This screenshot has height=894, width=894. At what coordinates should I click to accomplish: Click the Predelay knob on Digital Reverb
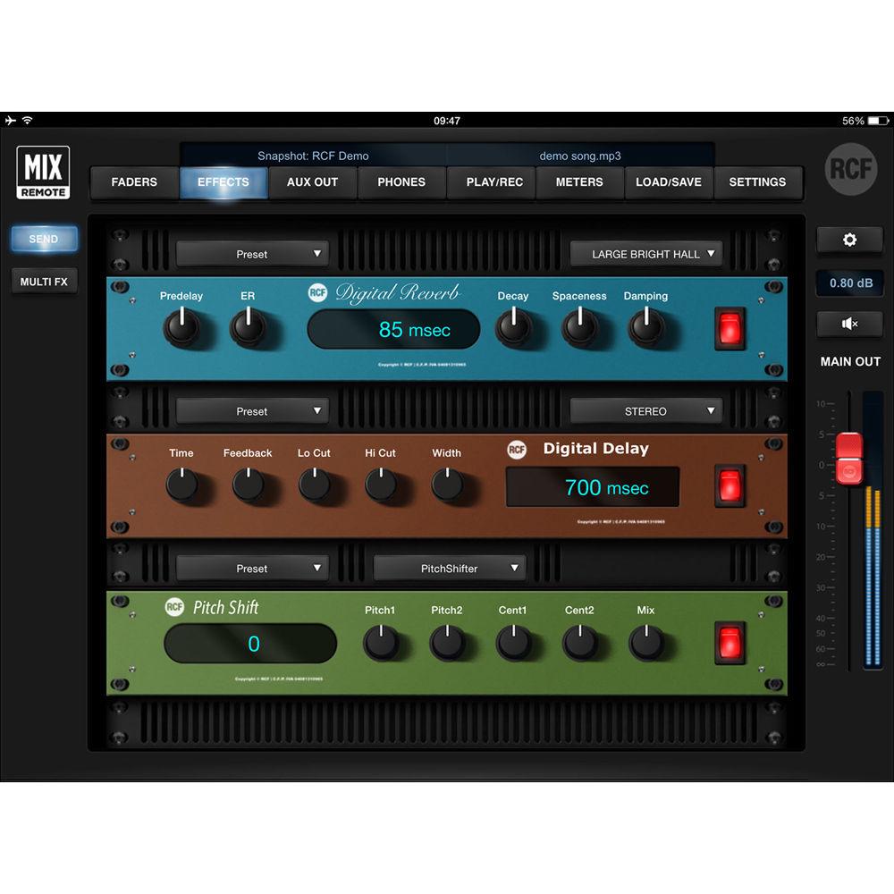click(181, 328)
